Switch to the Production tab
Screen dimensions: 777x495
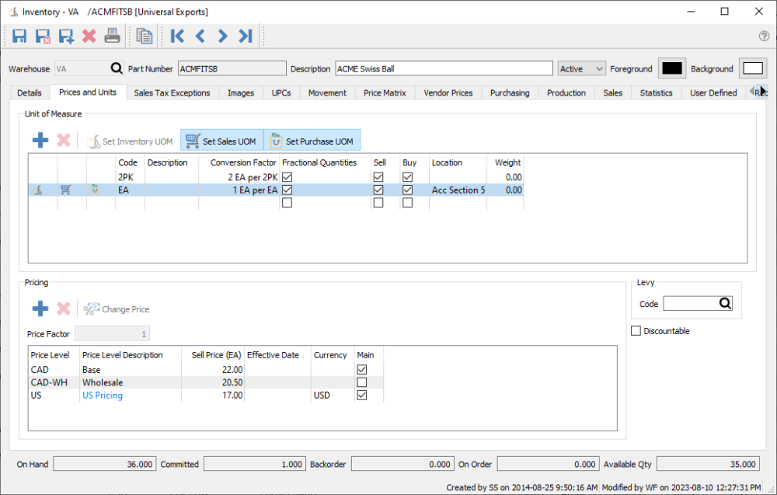pyautogui.click(x=566, y=92)
